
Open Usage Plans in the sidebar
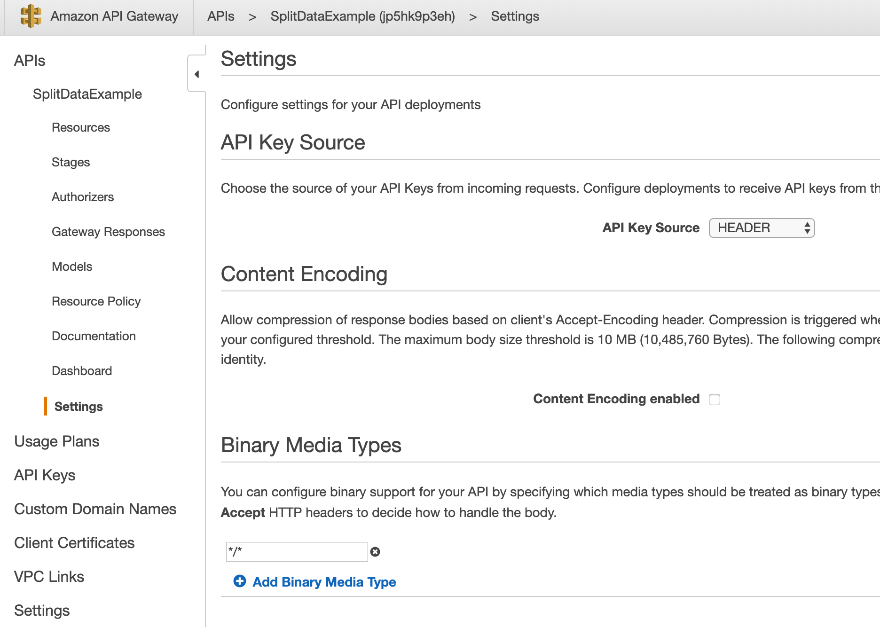56,441
